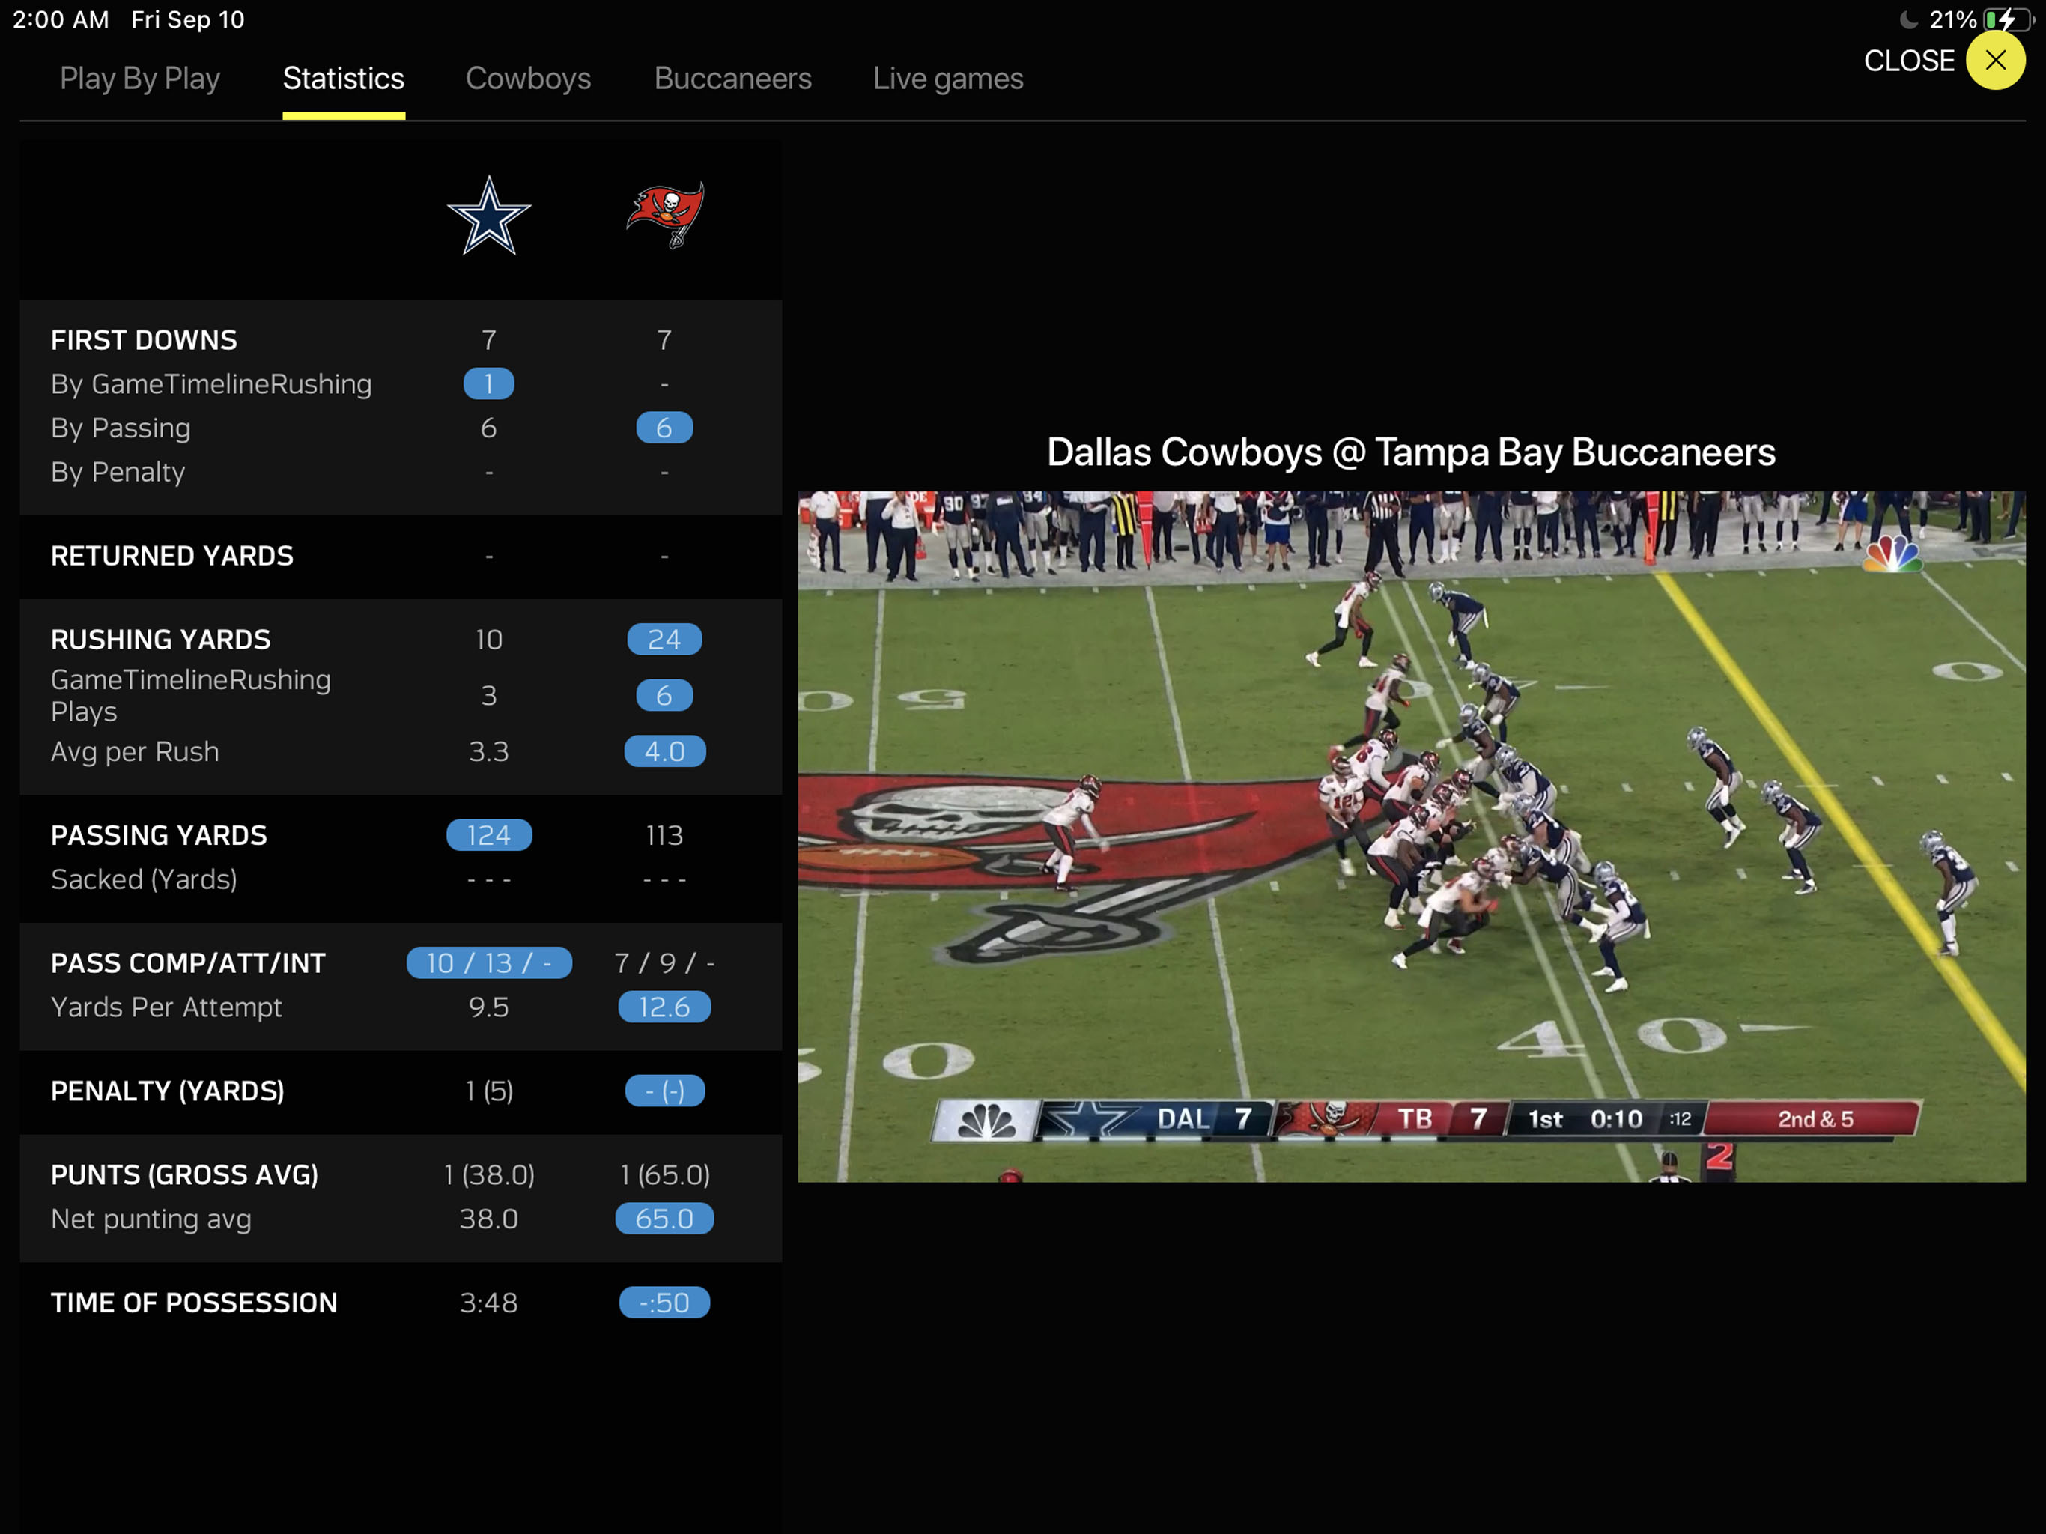Click the Buccaneers 7 / 9 / - value

664,963
